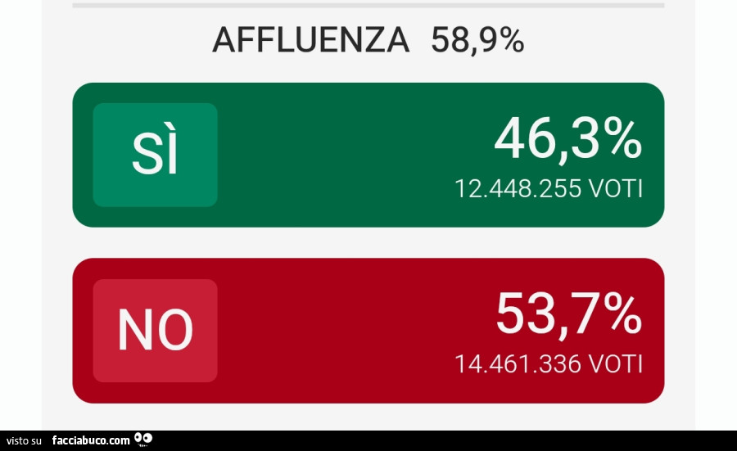Select the red NO badge
The width and height of the screenshot is (737, 451).
tap(155, 331)
